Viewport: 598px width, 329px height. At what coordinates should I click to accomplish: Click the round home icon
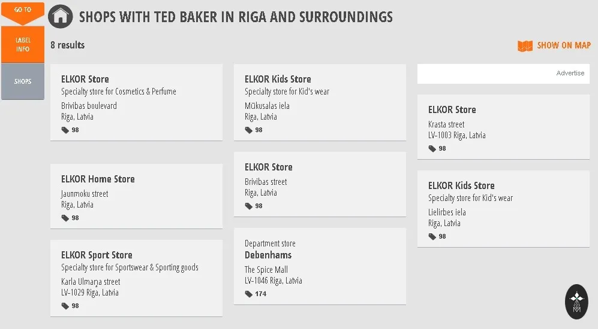pos(60,16)
